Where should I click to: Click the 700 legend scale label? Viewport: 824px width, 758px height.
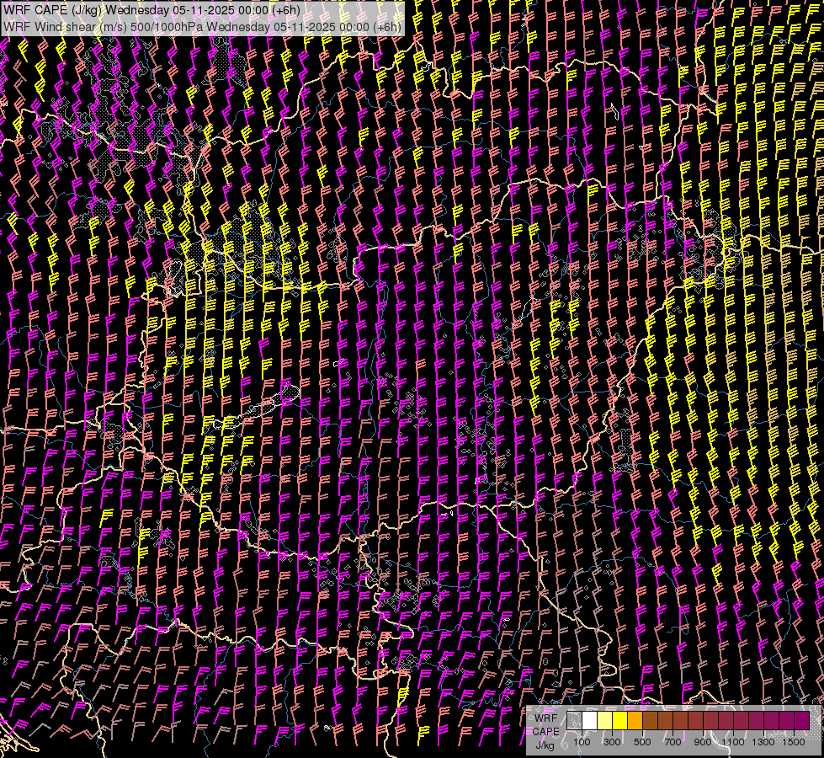pos(672,742)
